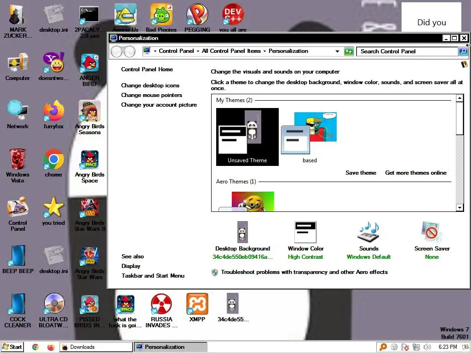Select the 34c4de55... panda file icon
Image resolution: width=471 pixels, height=353 pixels.
[x=233, y=307]
